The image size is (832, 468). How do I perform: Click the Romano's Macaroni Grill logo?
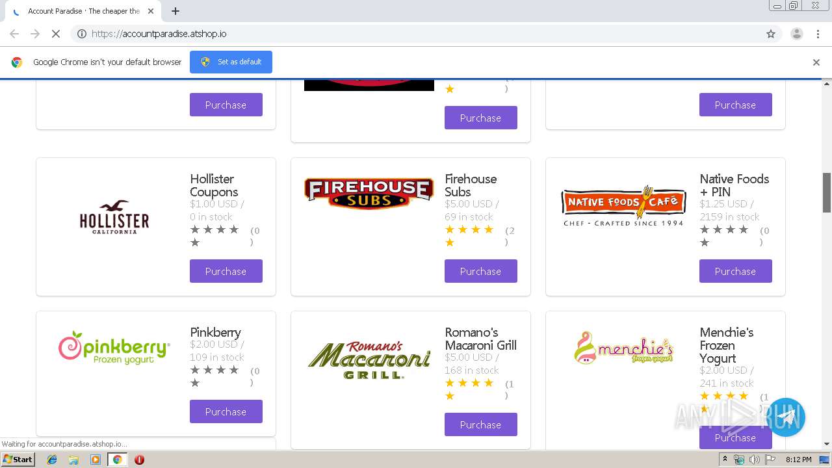[369, 359]
